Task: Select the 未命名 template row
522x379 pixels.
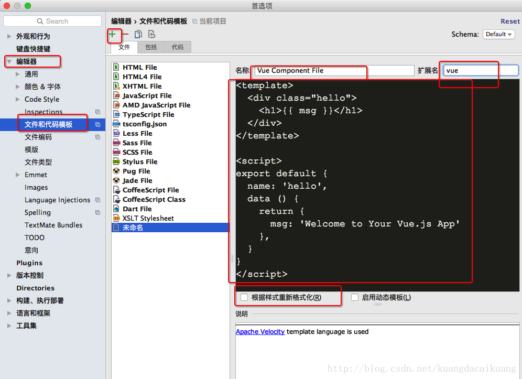Action: click(x=170, y=228)
